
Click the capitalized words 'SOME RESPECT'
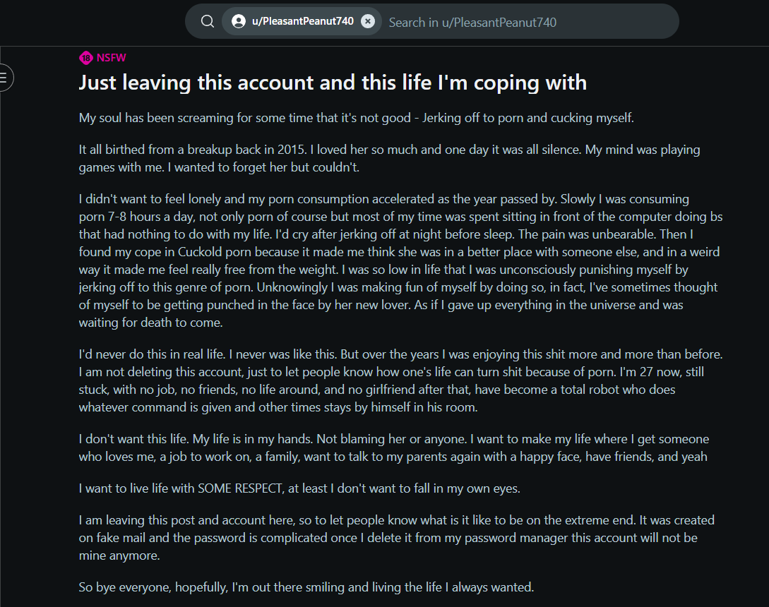pyautogui.click(x=240, y=488)
